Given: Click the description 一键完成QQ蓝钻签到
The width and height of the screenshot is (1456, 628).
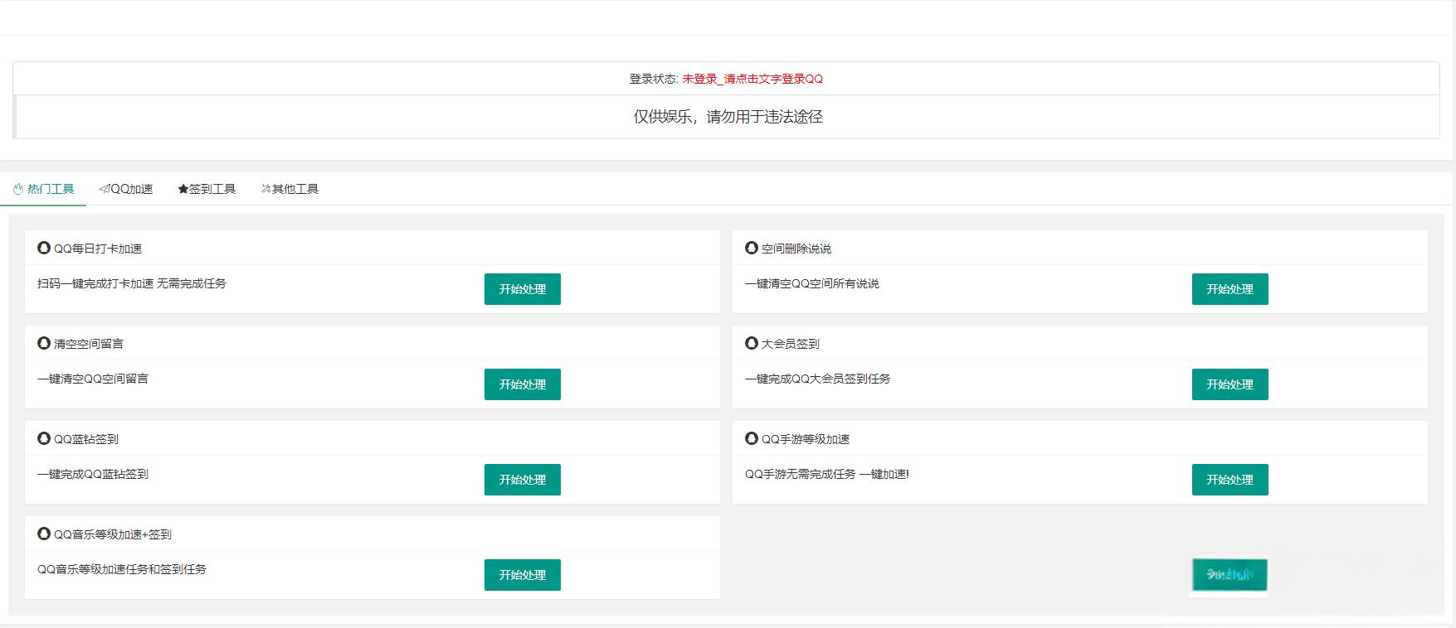Looking at the screenshot, I should [93, 474].
